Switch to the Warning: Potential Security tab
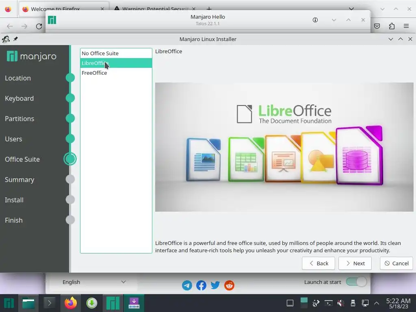The height and width of the screenshot is (312, 416). point(156,8)
